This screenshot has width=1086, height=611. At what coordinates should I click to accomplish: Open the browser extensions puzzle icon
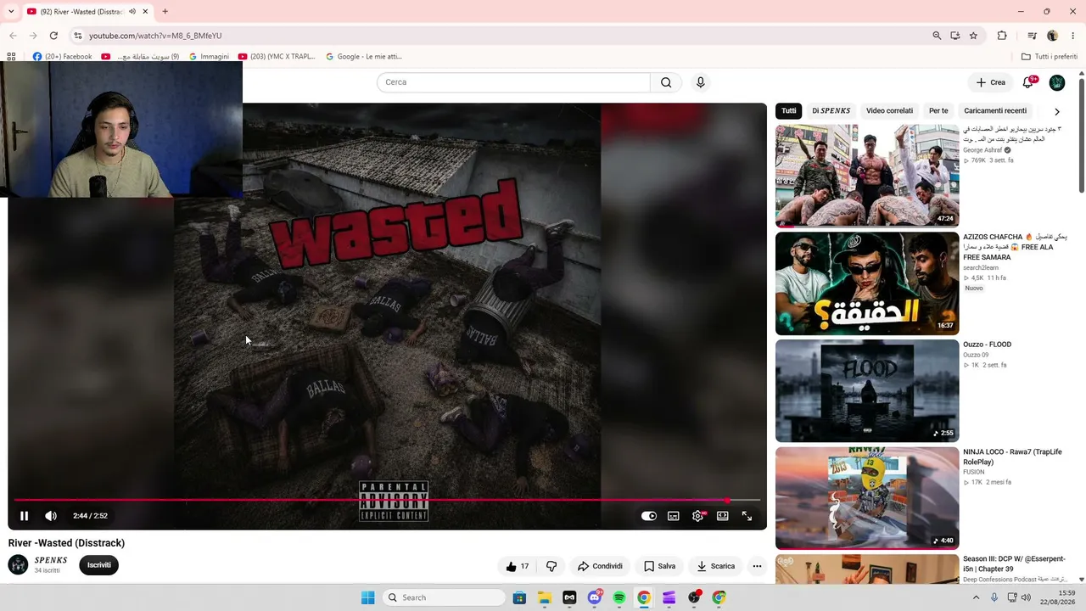1002,36
